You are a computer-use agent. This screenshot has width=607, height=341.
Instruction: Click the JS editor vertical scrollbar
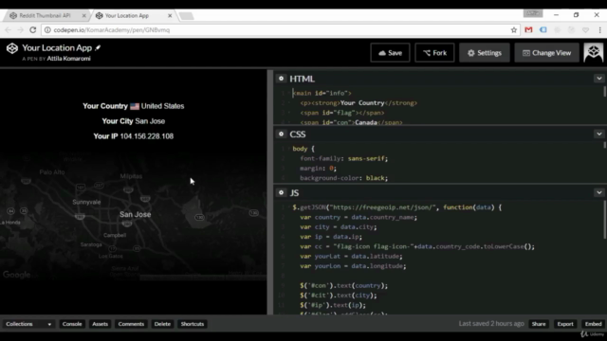tap(605, 221)
